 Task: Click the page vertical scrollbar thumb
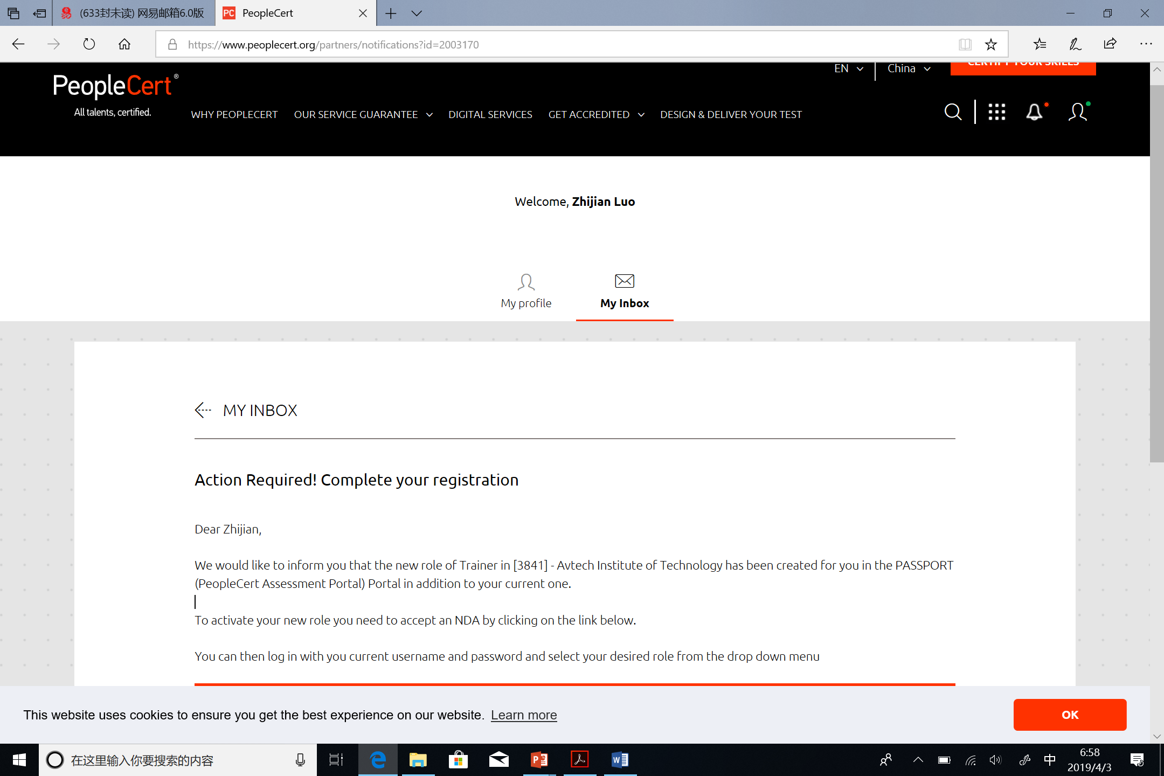tap(1156, 273)
